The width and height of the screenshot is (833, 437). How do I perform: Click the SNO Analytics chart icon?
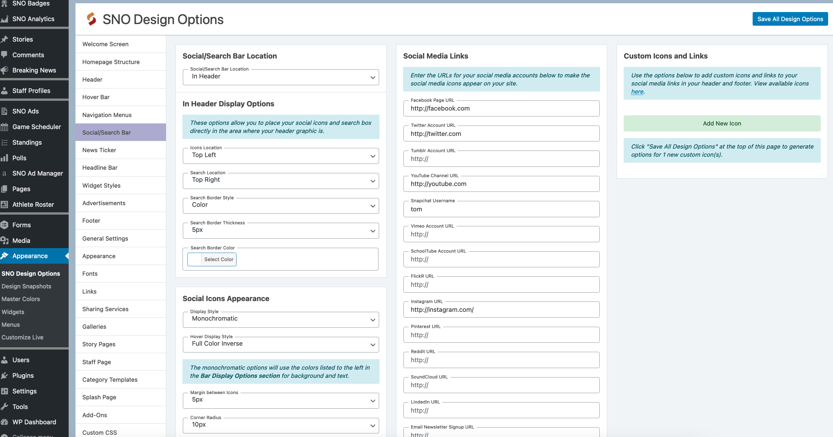4,19
